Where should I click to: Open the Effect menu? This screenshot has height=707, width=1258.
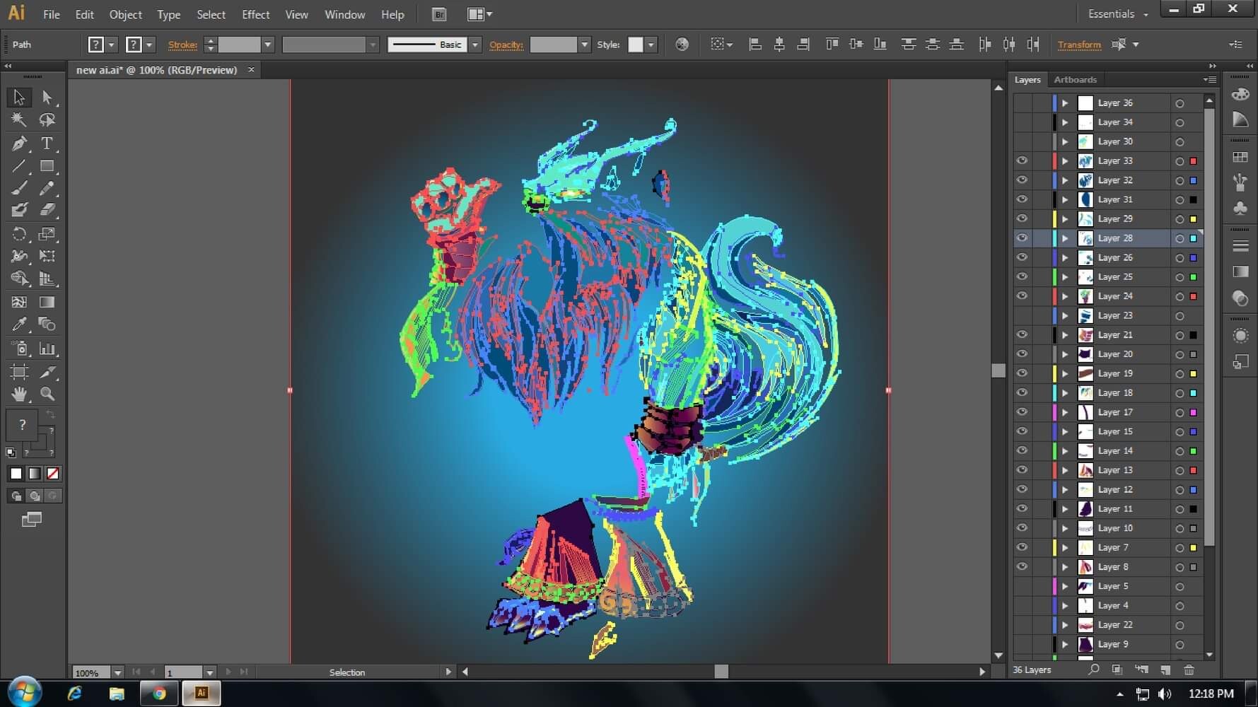tap(255, 14)
